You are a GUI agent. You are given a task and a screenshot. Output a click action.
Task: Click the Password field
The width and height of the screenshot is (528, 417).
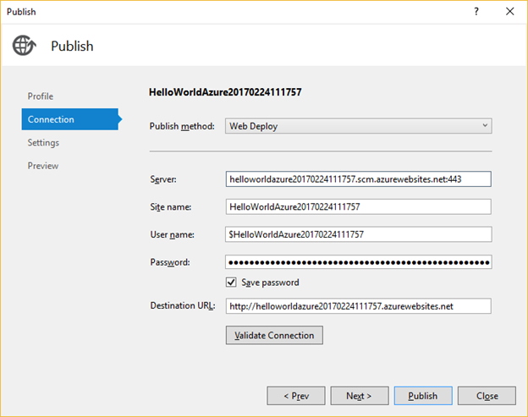point(358,262)
